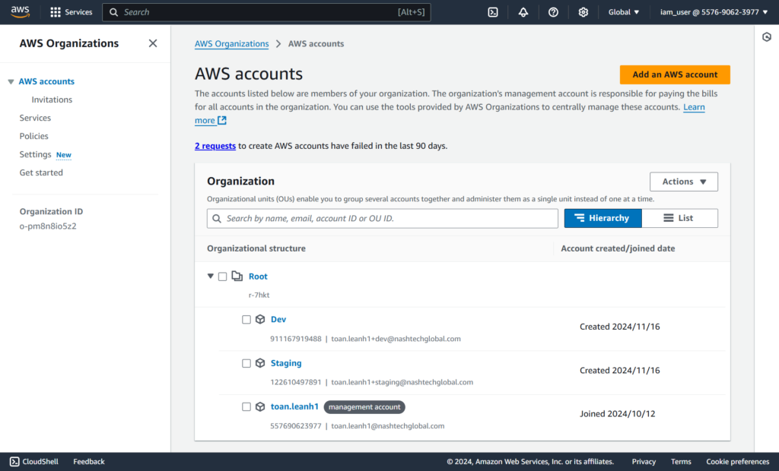This screenshot has height=471, width=779.
Task: Open the Actions dropdown
Action: (683, 182)
